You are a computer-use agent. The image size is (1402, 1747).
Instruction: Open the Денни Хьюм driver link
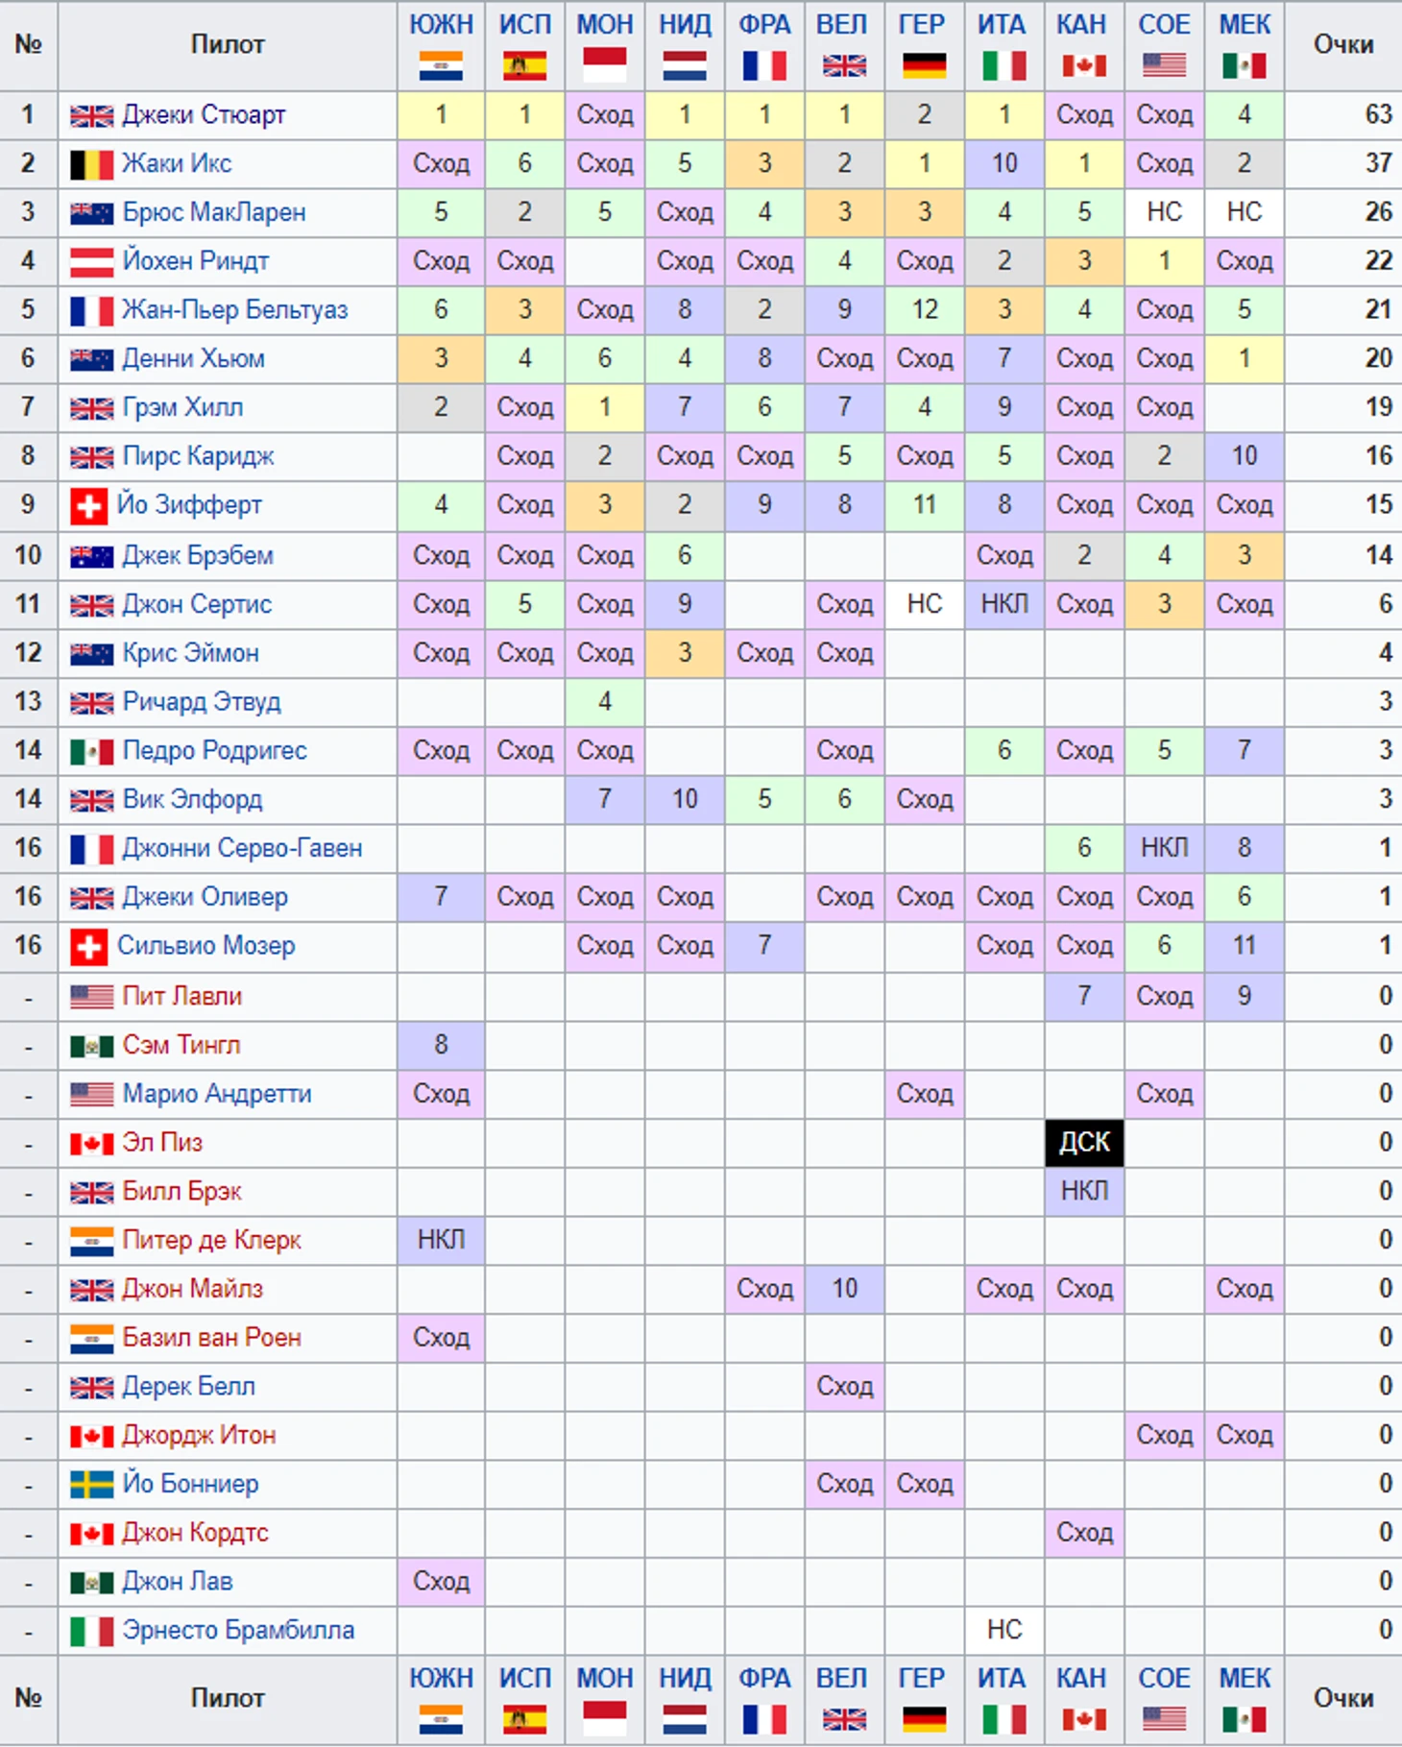pyautogui.click(x=194, y=359)
